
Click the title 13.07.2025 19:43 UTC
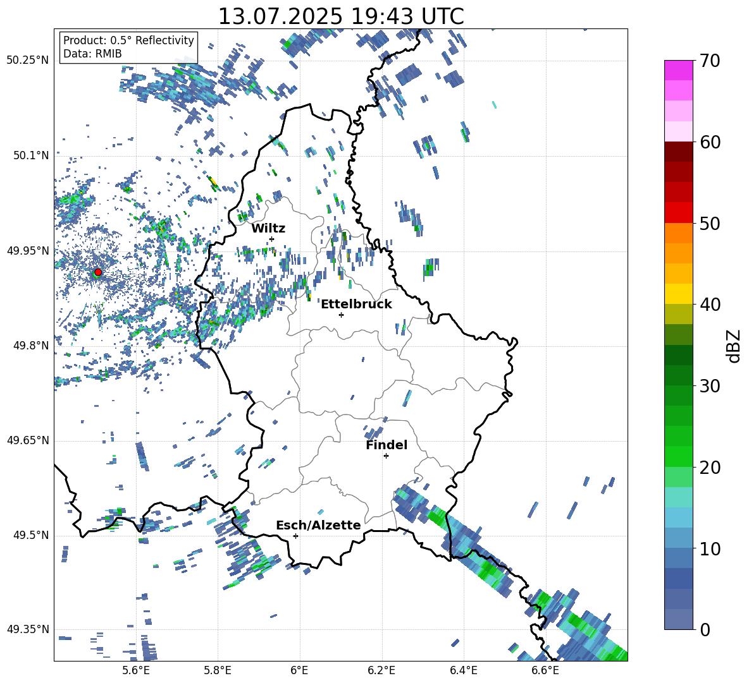point(341,16)
